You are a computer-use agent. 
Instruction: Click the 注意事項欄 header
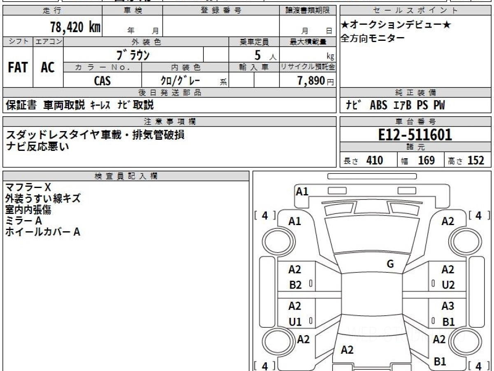coord(169,122)
